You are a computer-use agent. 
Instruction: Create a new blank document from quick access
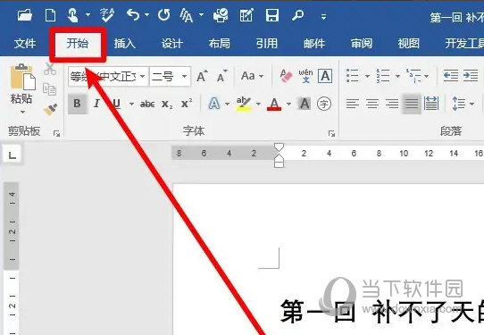50,15
